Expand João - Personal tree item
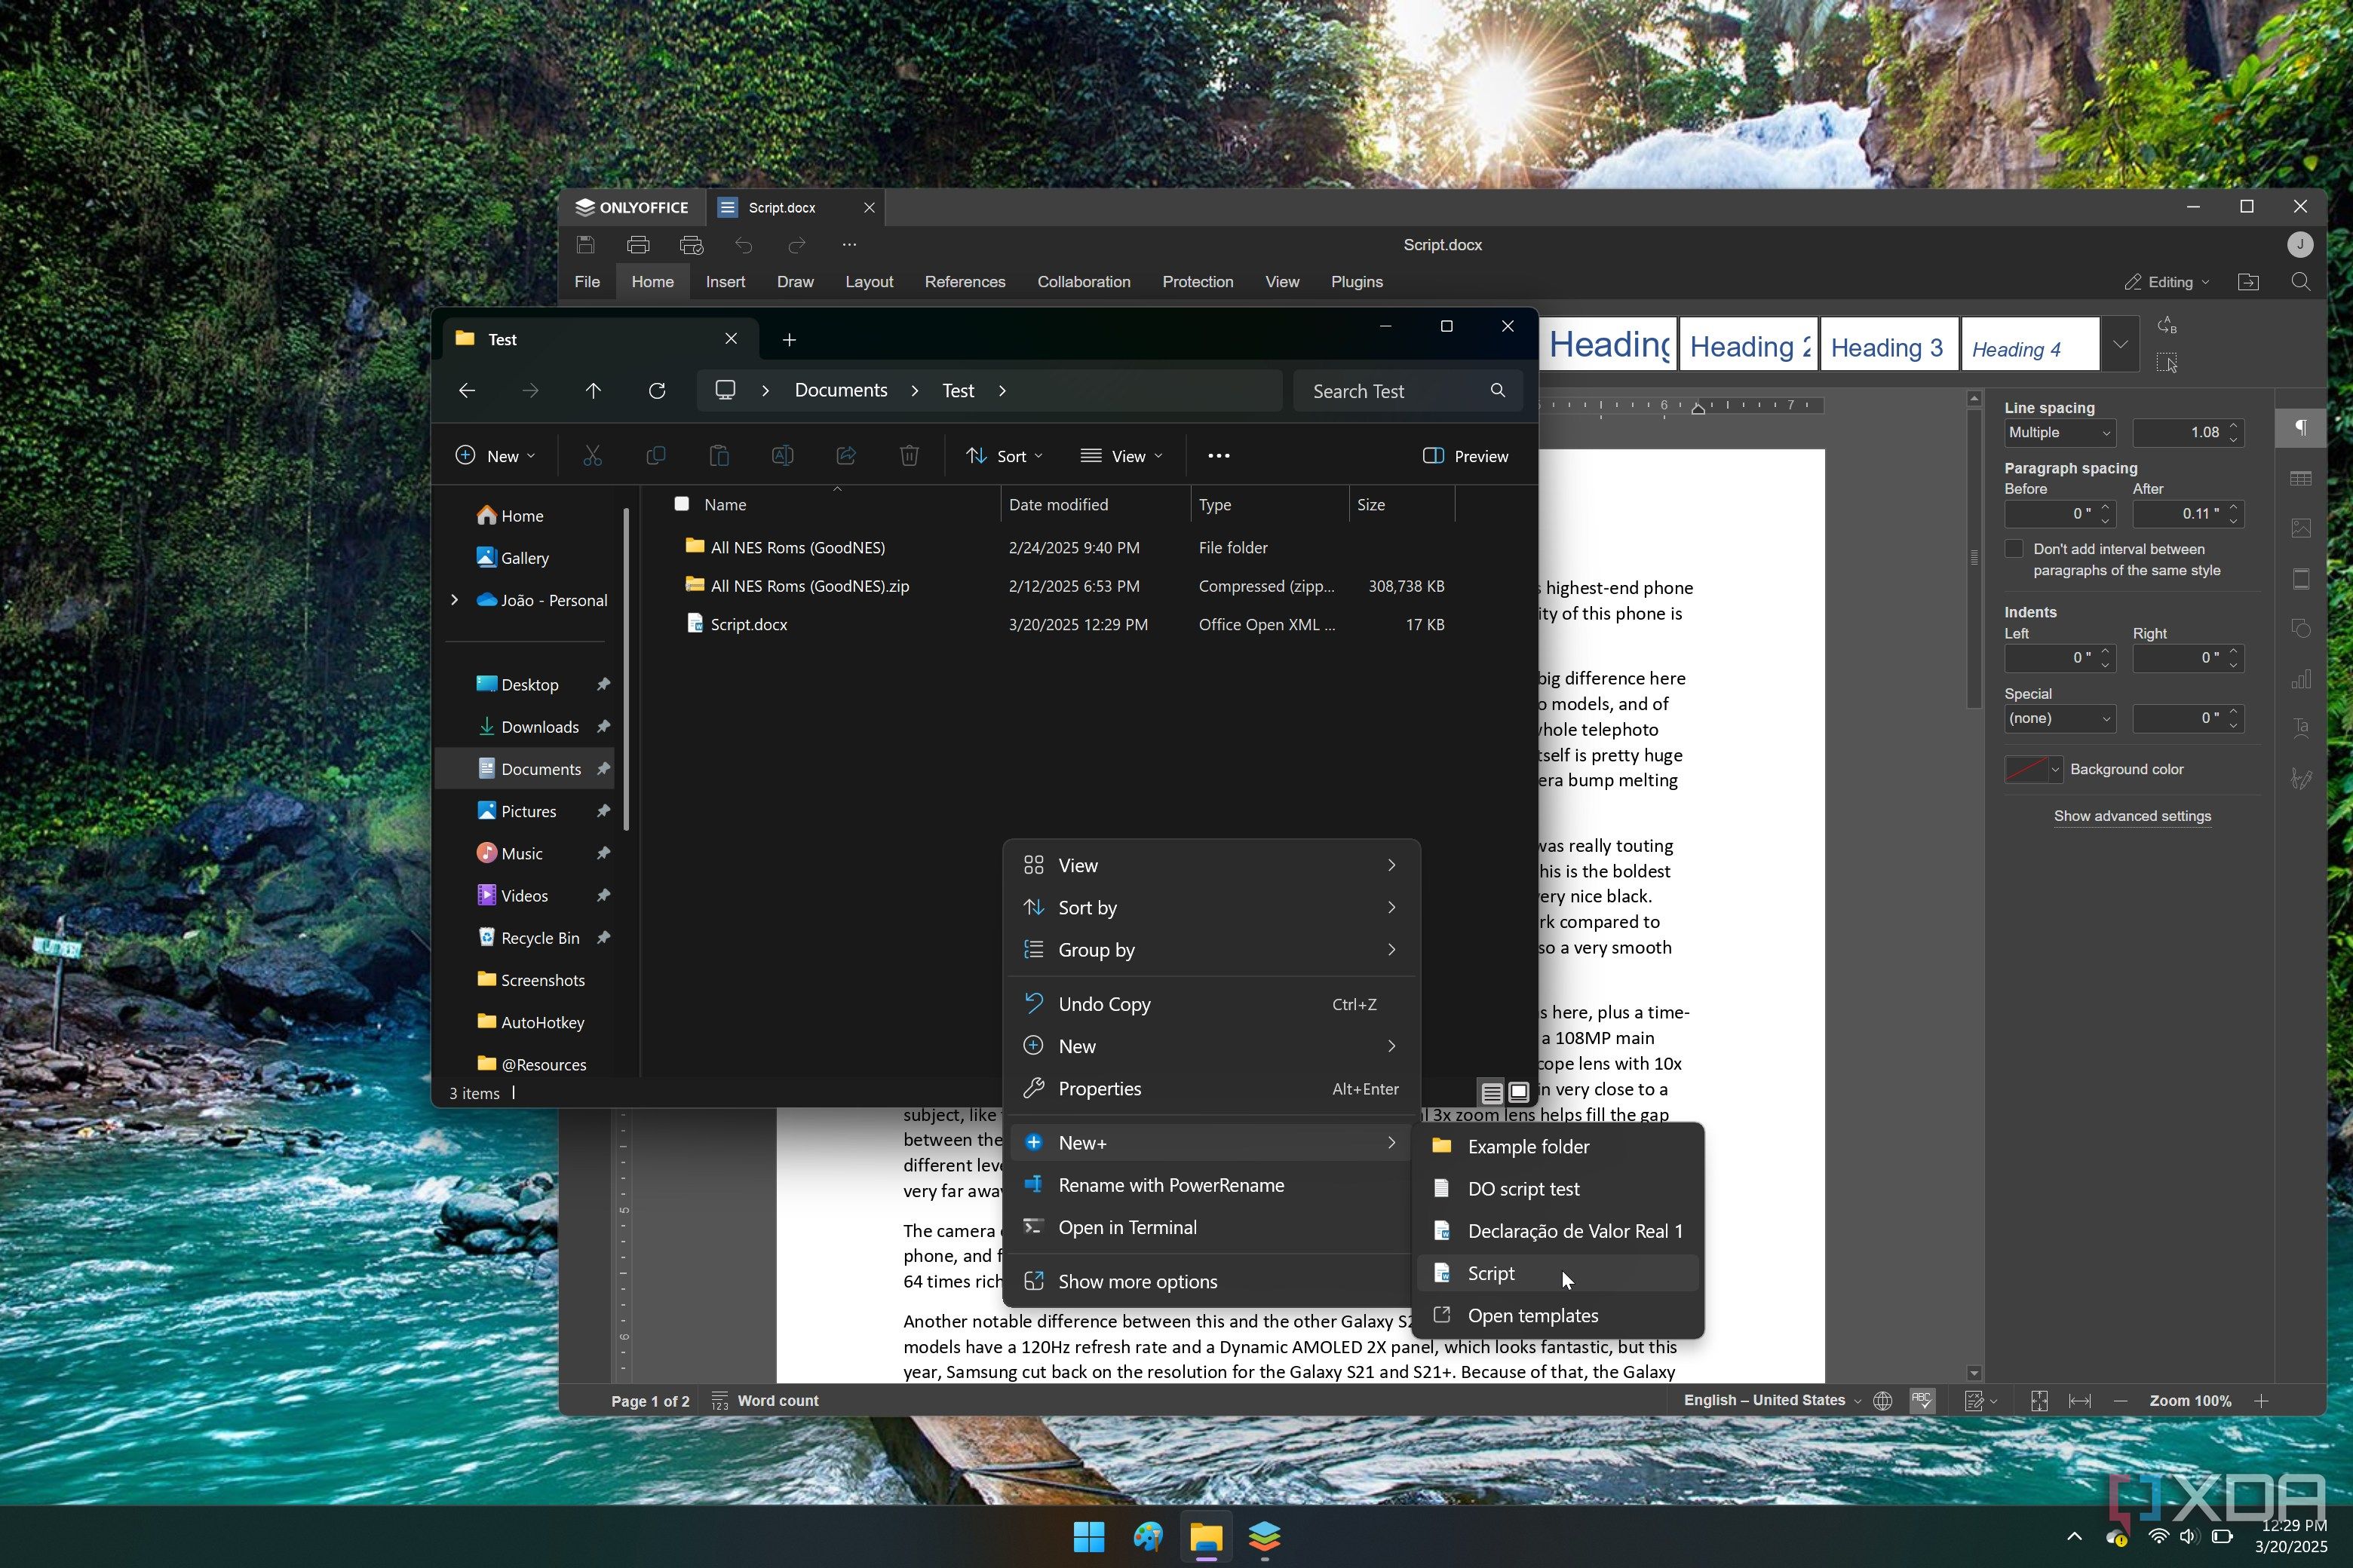 [x=454, y=600]
